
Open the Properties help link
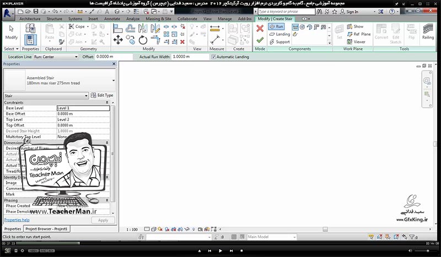tap(17, 220)
